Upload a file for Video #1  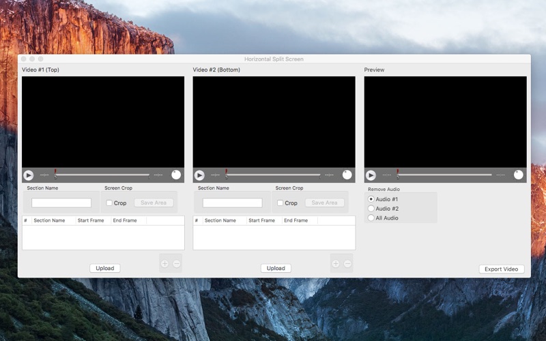coord(105,268)
